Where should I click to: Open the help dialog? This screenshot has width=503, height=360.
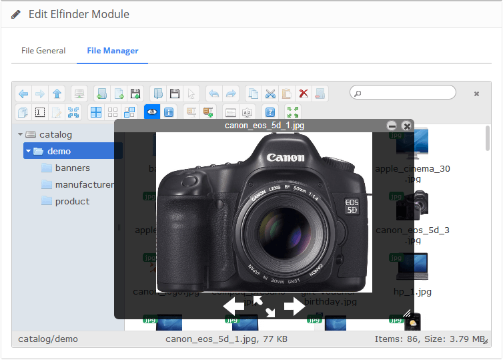click(x=270, y=112)
